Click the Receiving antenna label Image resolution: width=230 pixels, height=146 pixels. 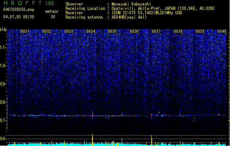[x=84, y=17]
